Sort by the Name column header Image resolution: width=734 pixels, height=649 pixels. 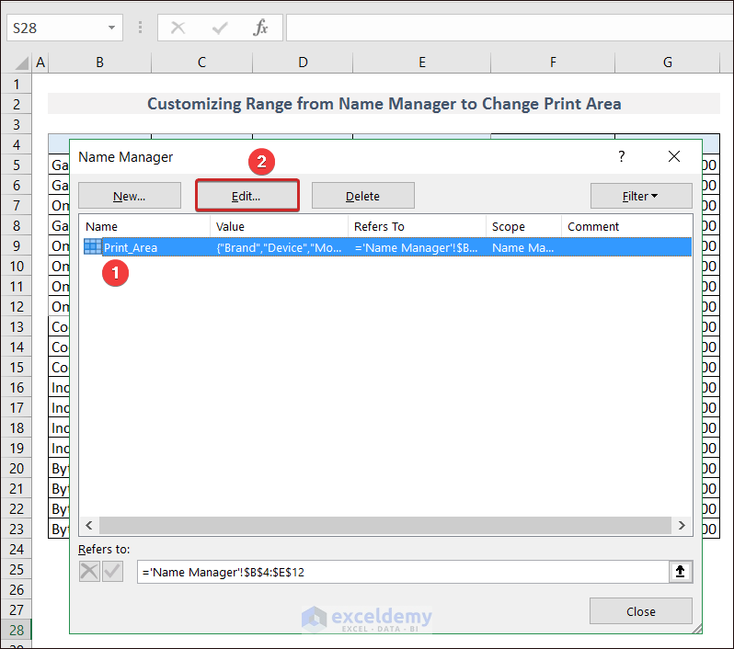(x=145, y=226)
